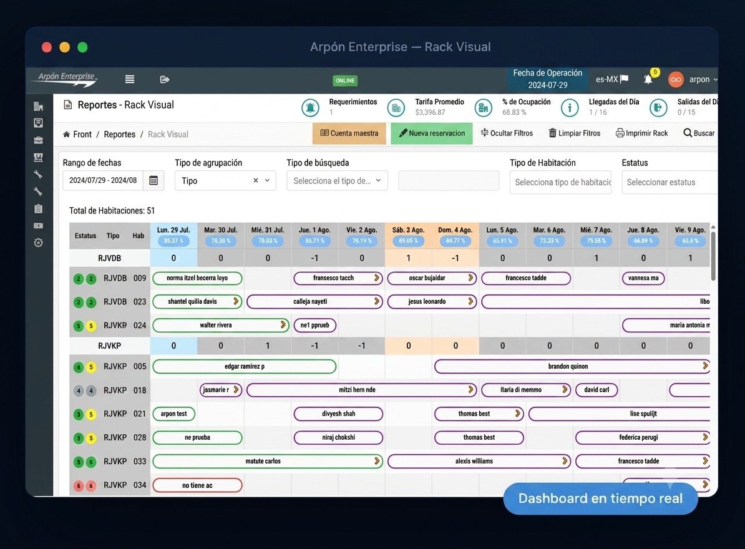745x549 pixels.
Task: Expand the Tipo de agrupación dropdown arrow
Action: (x=267, y=180)
